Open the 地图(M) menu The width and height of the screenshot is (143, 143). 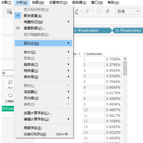click(38, 3)
